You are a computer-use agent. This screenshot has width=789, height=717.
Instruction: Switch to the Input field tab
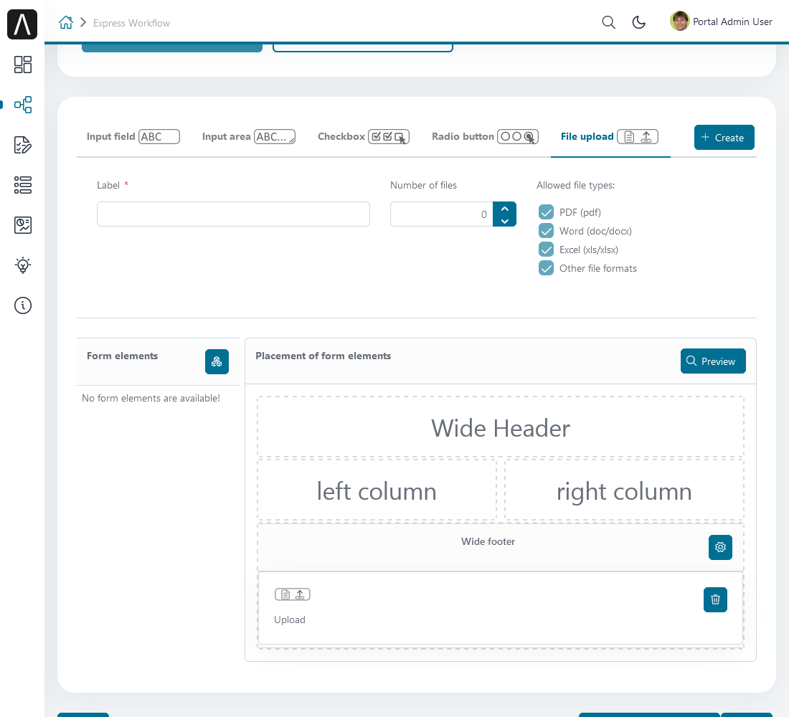pos(133,137)
